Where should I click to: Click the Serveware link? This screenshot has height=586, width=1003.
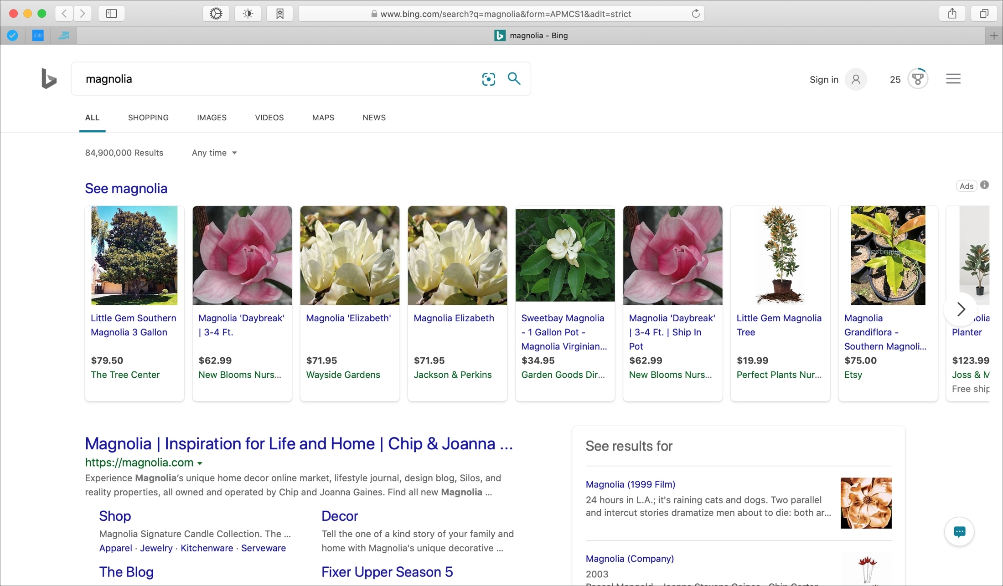264,548
